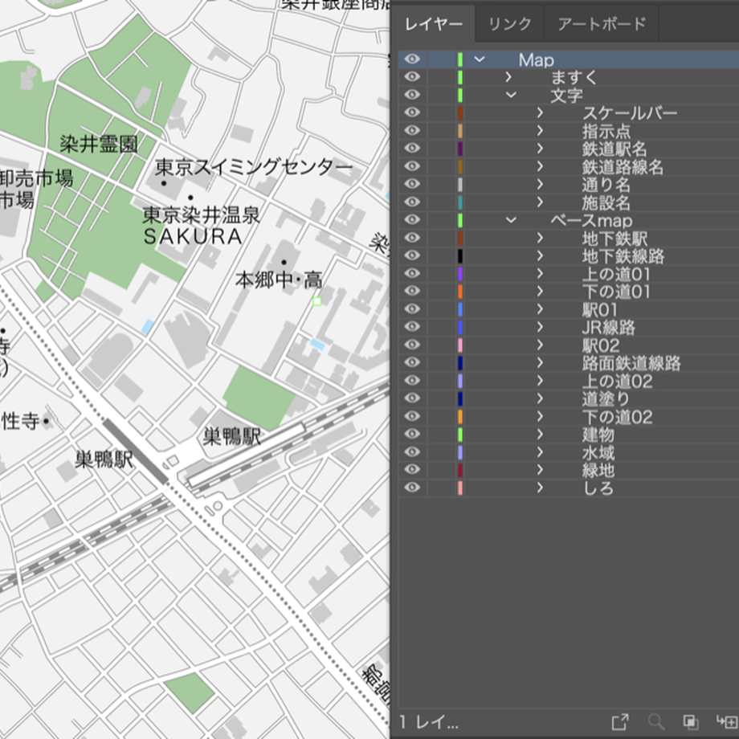Click the 染井霊園 map label
Viewport: 739px width, 739px height.
pyautogui.click(x=99, y=145)
